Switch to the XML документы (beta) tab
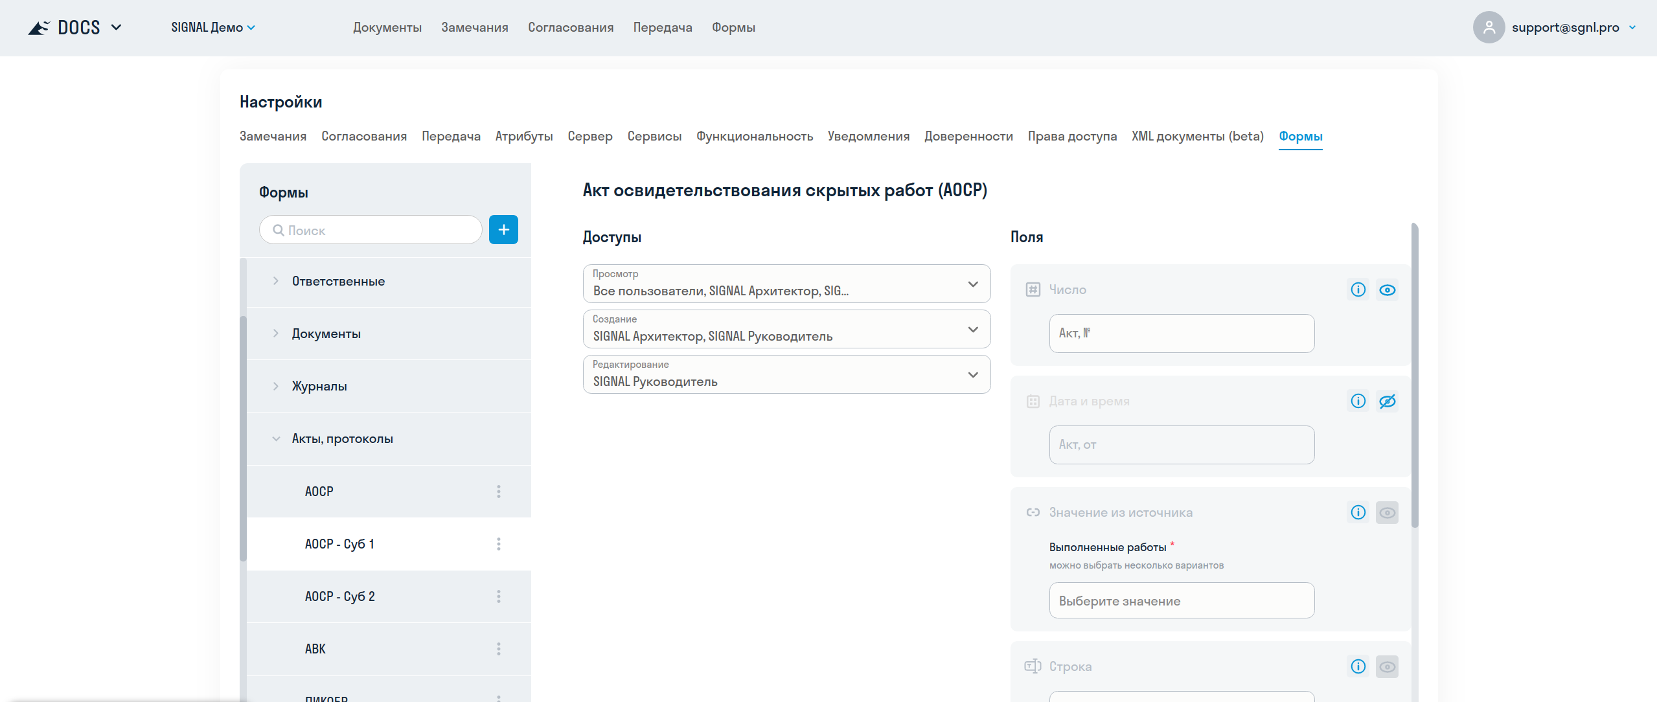Image resolution: width=1657 pixels, height=702 pixels. [1198, 136]
